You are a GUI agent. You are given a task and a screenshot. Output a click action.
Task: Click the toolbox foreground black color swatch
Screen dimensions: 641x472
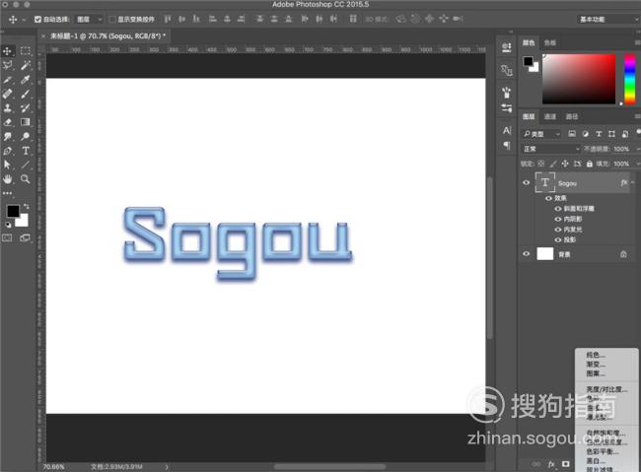click(12, 211)
